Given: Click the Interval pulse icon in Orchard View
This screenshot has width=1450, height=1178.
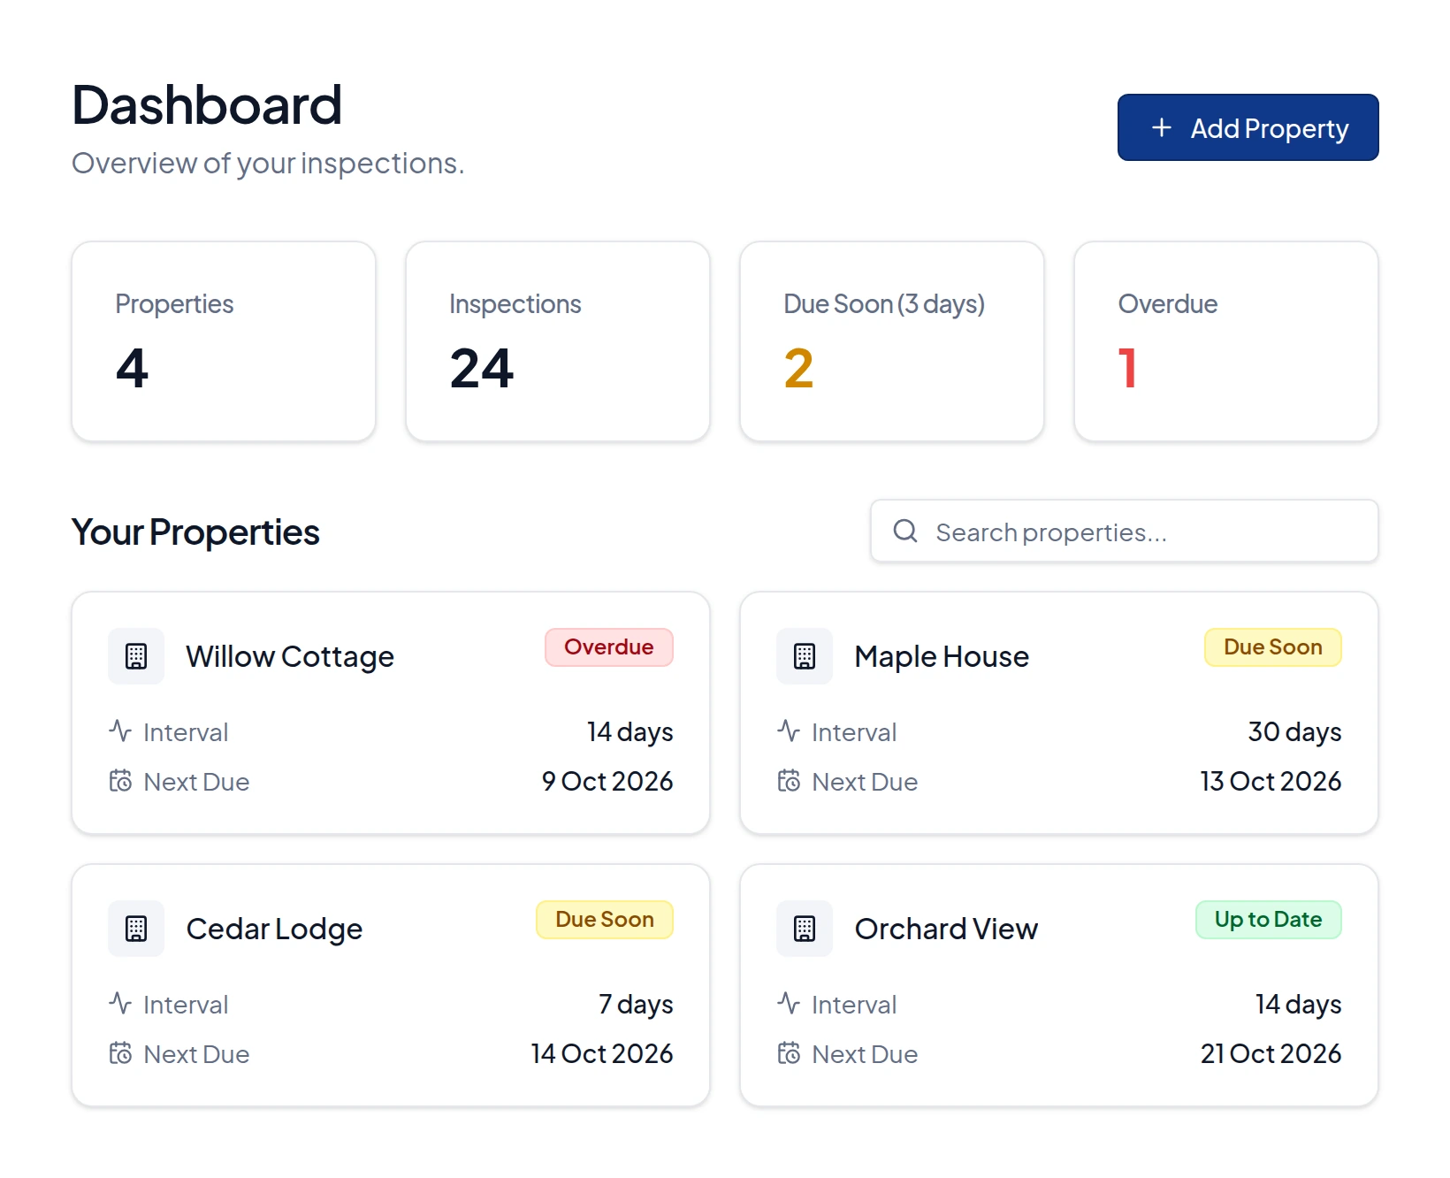Looking at the screenshot, I should point(789,1003).
